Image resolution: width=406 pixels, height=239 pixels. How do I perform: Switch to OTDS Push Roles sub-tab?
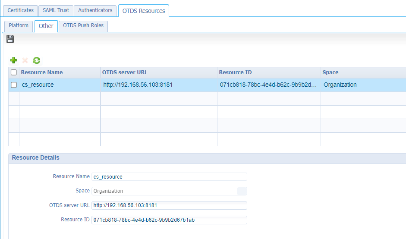pos(83,25)
